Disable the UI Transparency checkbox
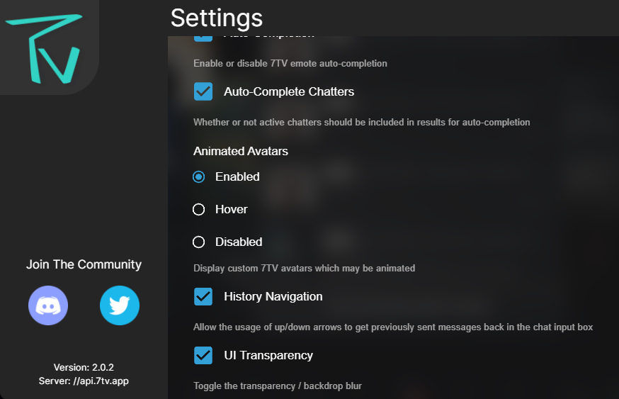Image resolution: width=619 pixels, height=399 pixels. click(x=203, y=355)
